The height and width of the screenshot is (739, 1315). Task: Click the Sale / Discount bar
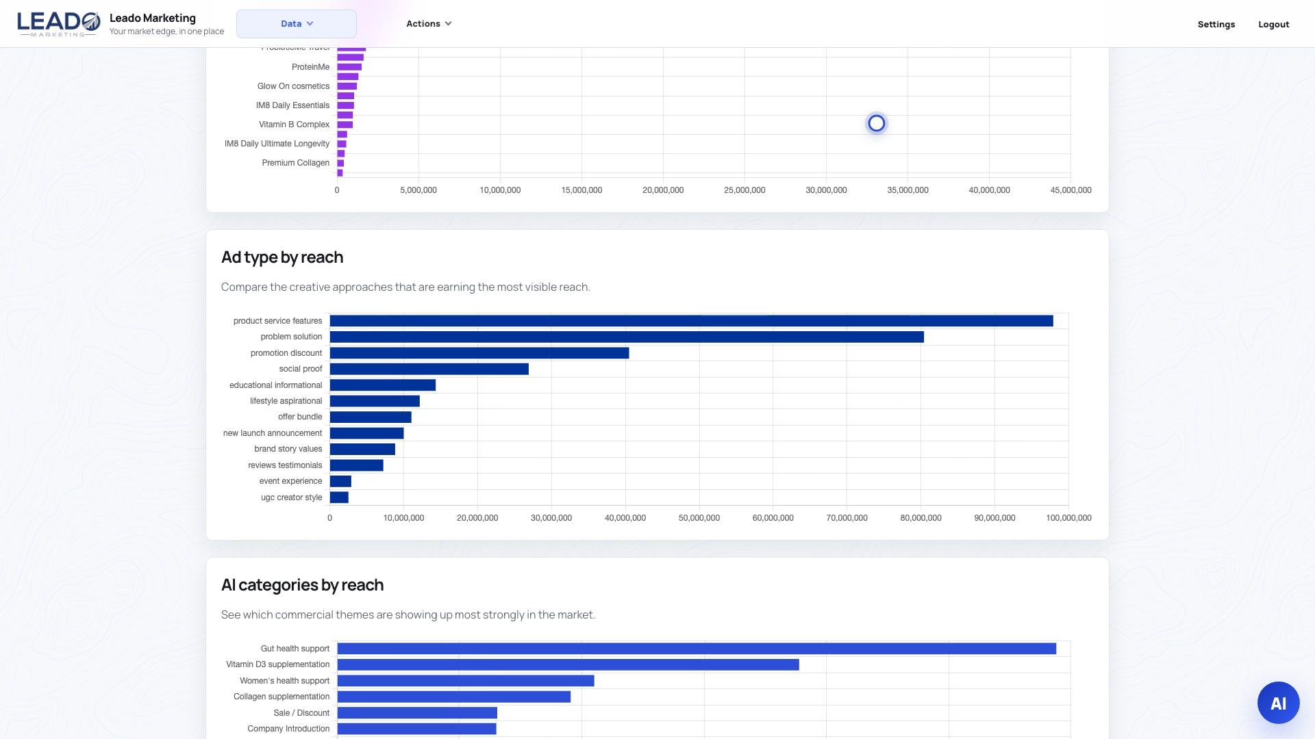(417, 713)
